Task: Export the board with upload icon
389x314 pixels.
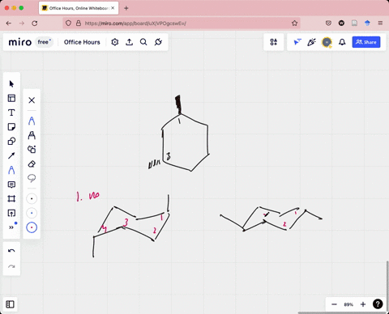Action: pos(130,42)
